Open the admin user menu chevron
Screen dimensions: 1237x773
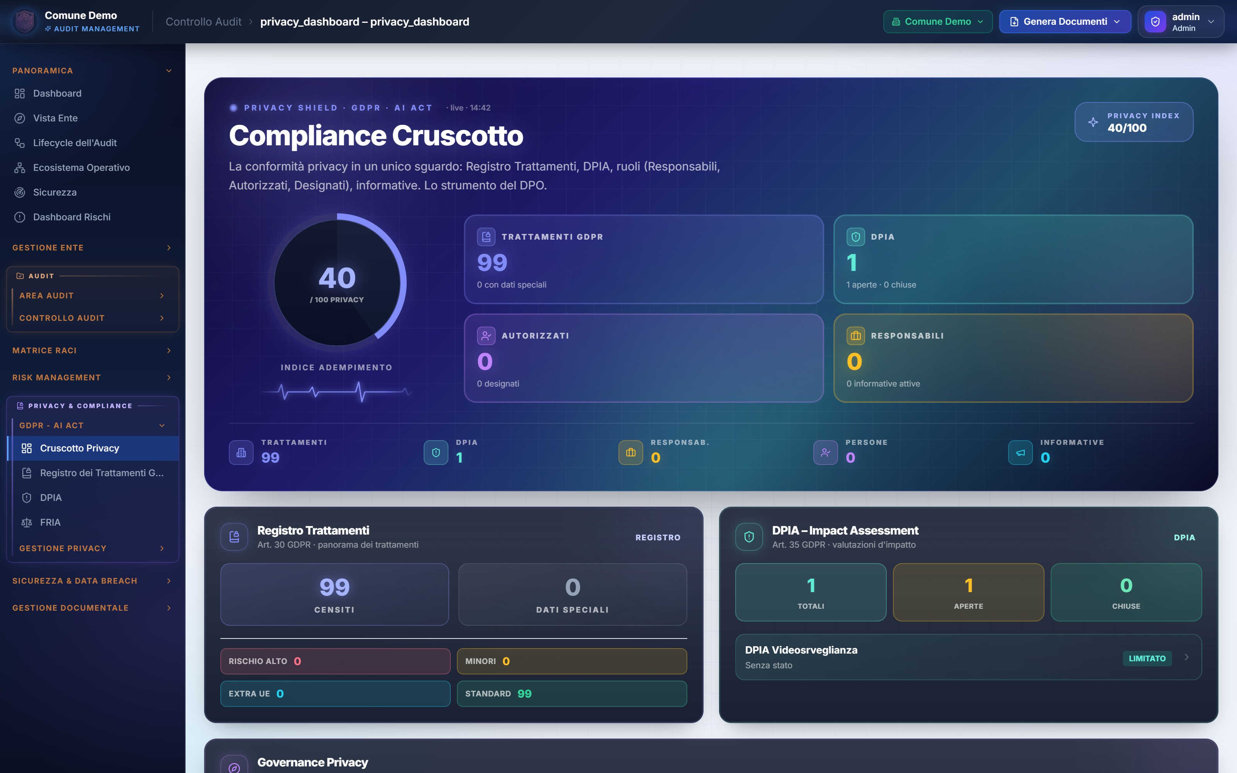[x=1211, y=22]
